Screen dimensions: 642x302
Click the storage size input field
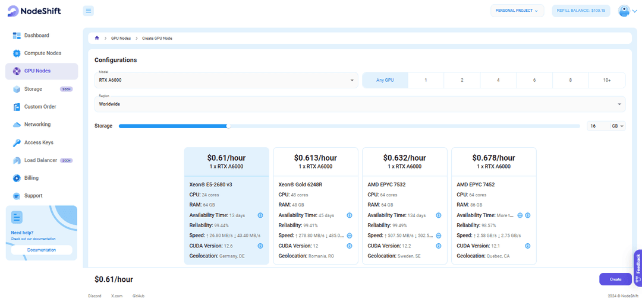point(599,126)
